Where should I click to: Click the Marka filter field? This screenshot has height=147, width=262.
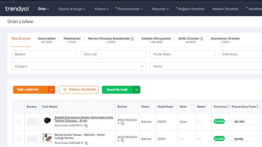click(206, 66)
